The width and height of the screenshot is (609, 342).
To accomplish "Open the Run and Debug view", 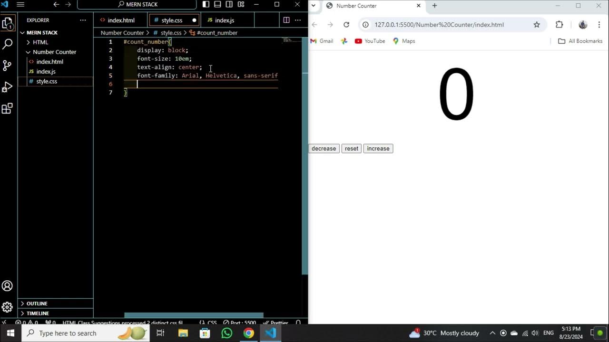I will (7, 87).
